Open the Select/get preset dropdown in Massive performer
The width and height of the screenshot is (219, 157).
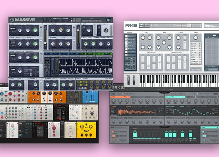[x=51, y=56]
